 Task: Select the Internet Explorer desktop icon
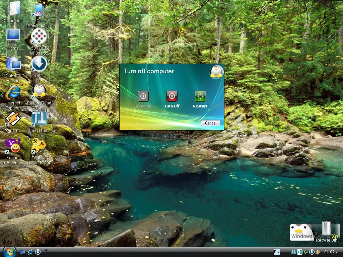13,97
